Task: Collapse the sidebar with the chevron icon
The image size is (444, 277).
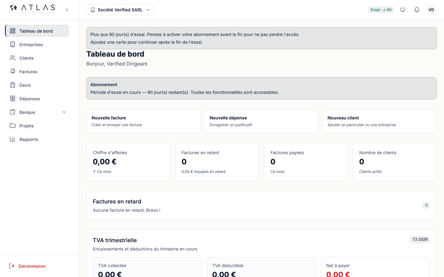Action: (67, 10)
